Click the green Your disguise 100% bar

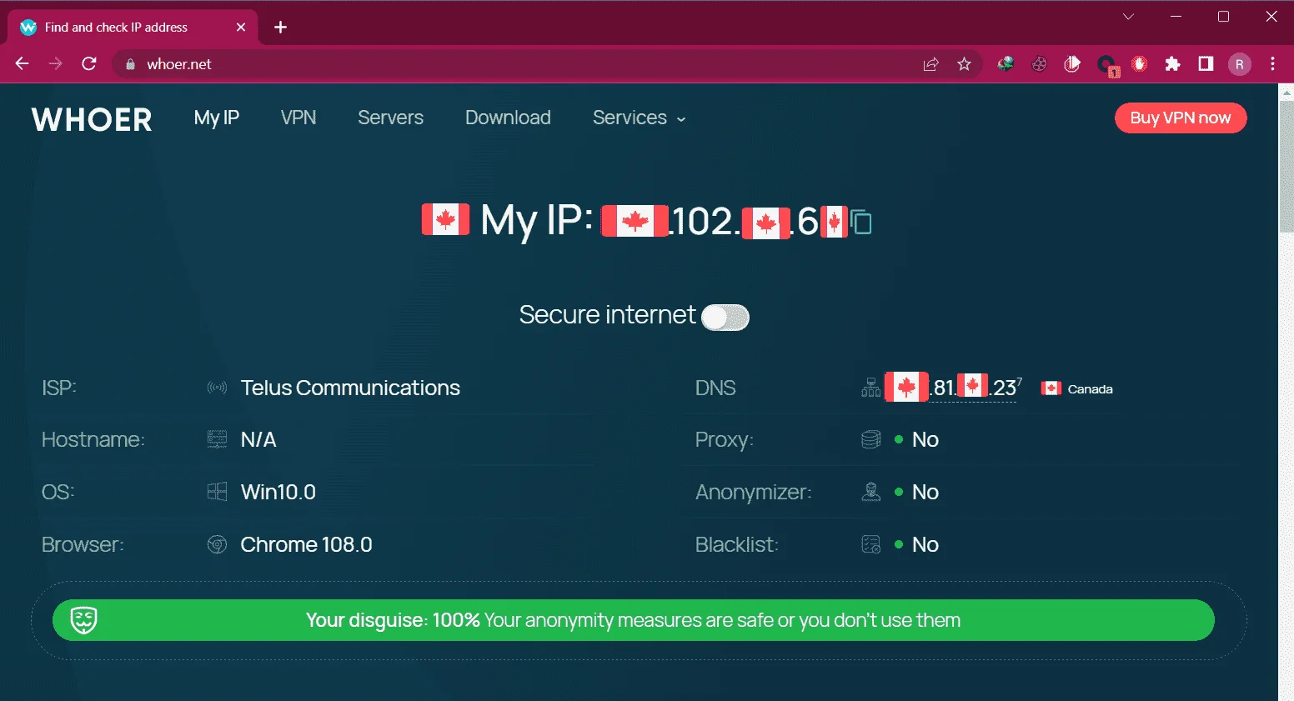(x=633, y=620)
